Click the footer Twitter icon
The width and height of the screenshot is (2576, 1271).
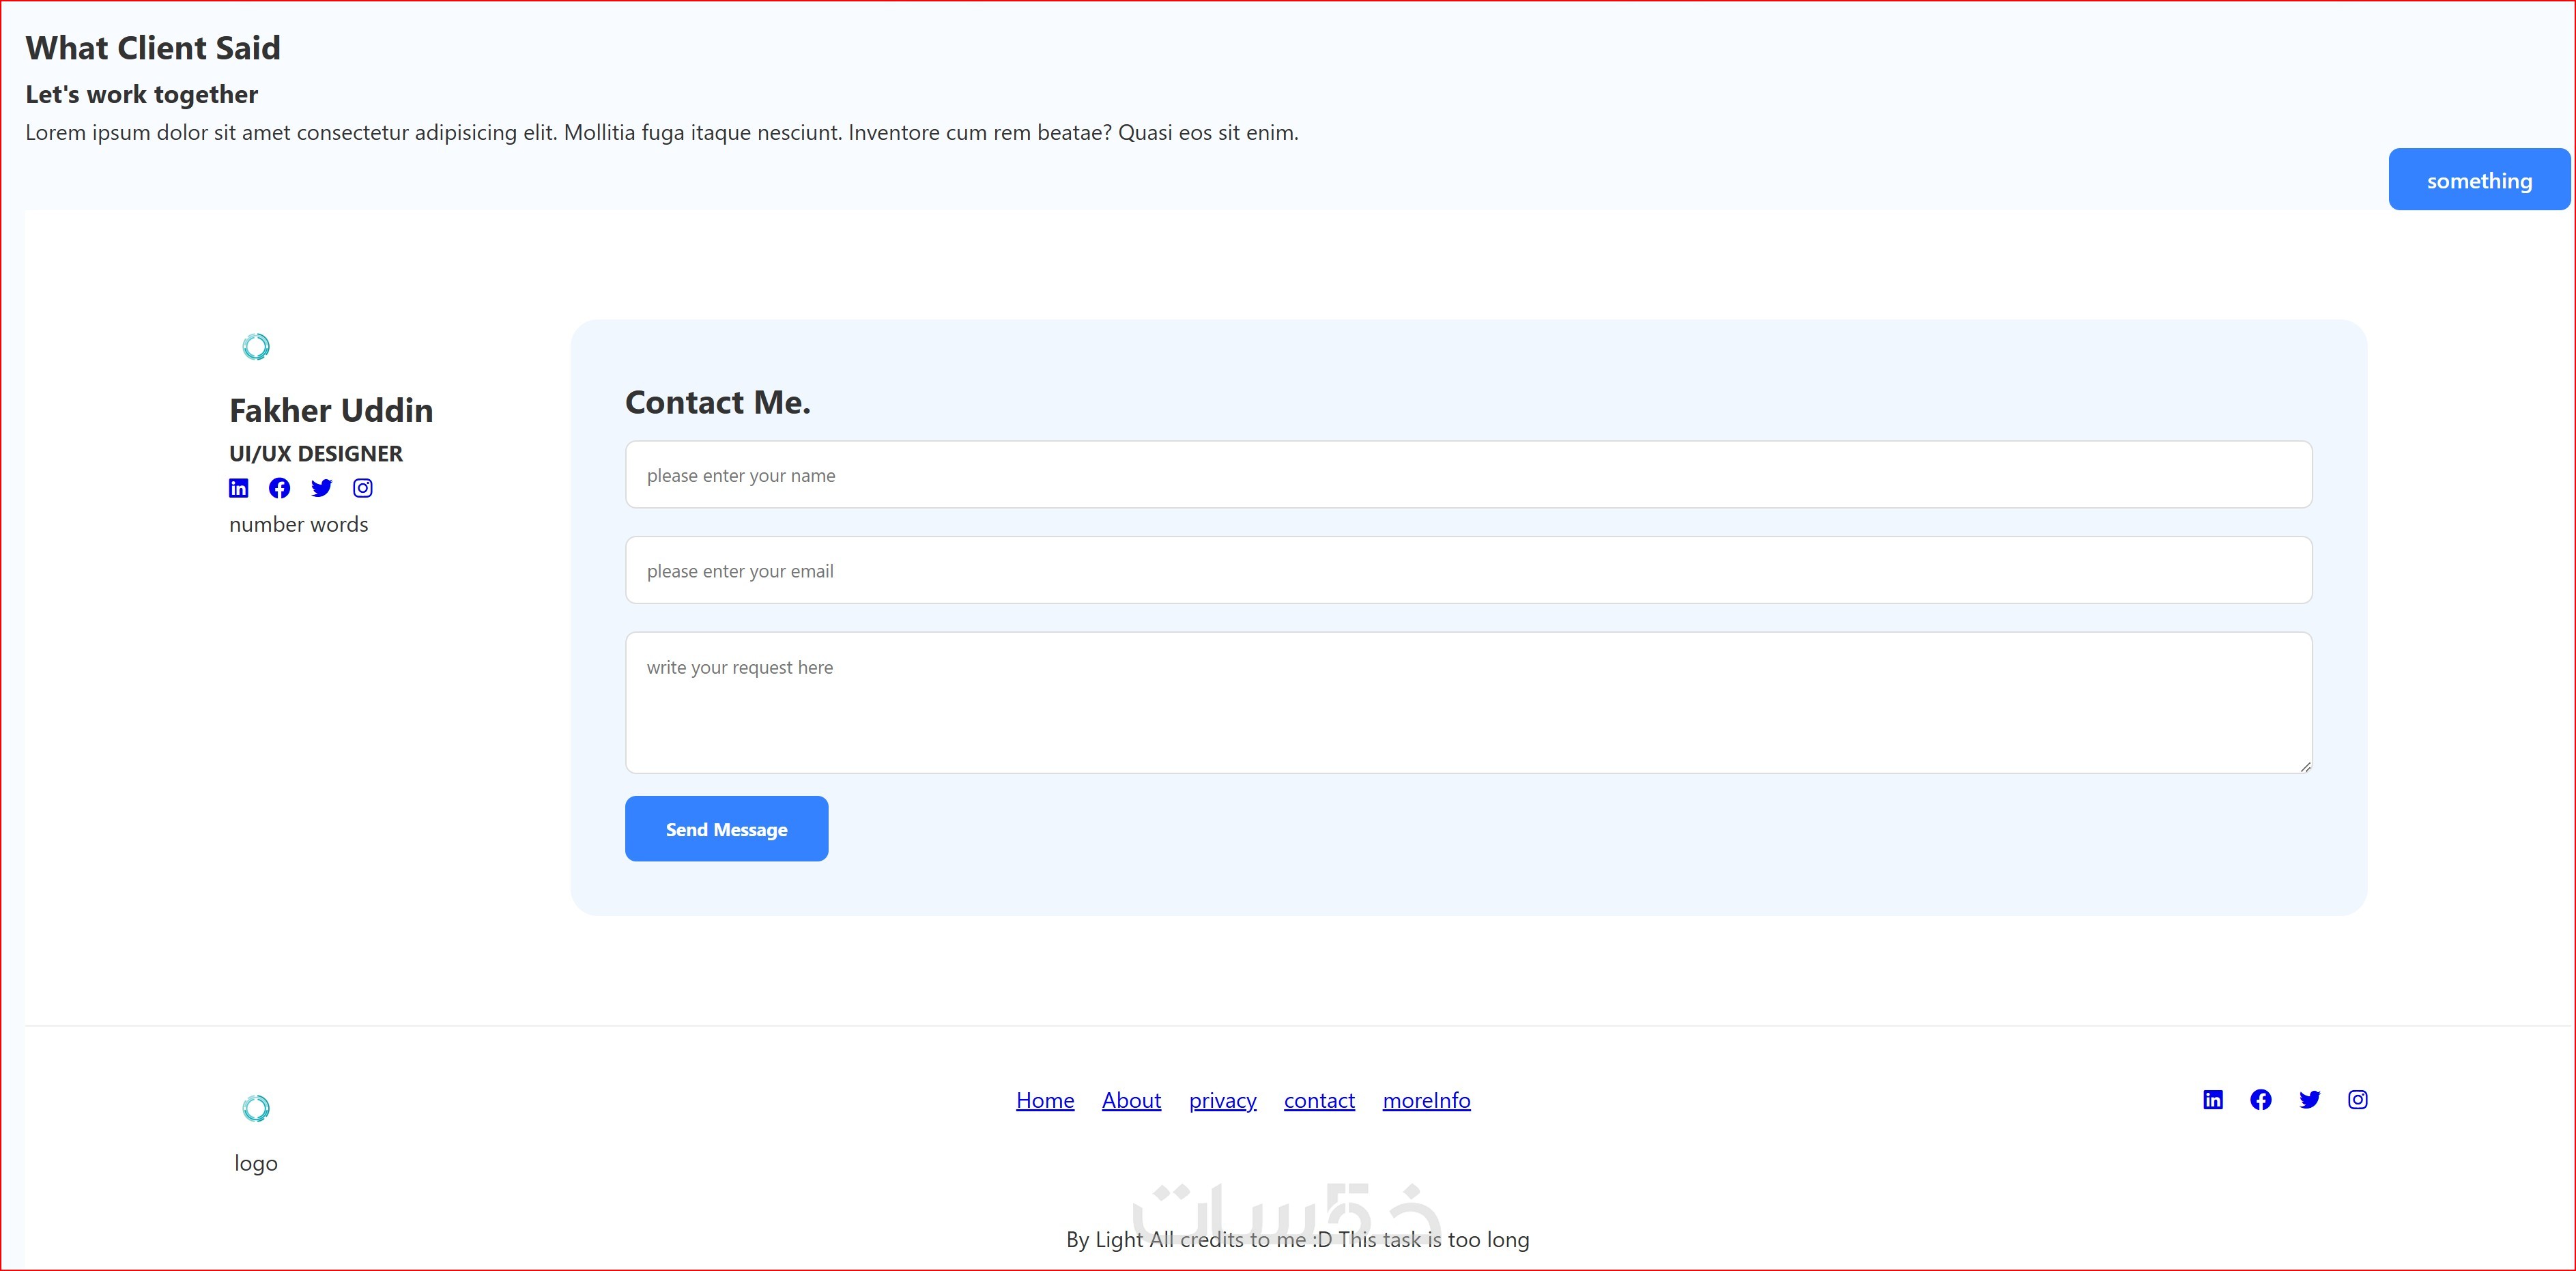(2309, 1100)
